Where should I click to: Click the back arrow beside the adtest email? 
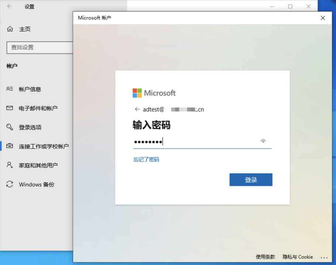[x=137, y=109]
